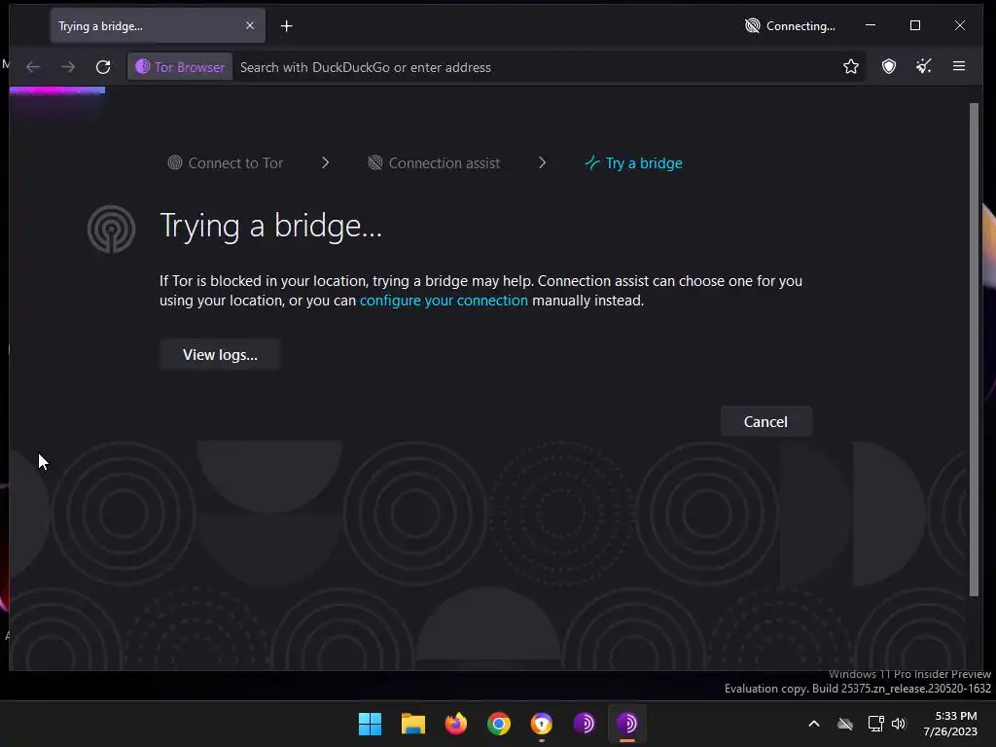Maximize the Tor Browser window
Image resolution: width=996 pixels, height=747 pixels.
click(x=914, y=25)
